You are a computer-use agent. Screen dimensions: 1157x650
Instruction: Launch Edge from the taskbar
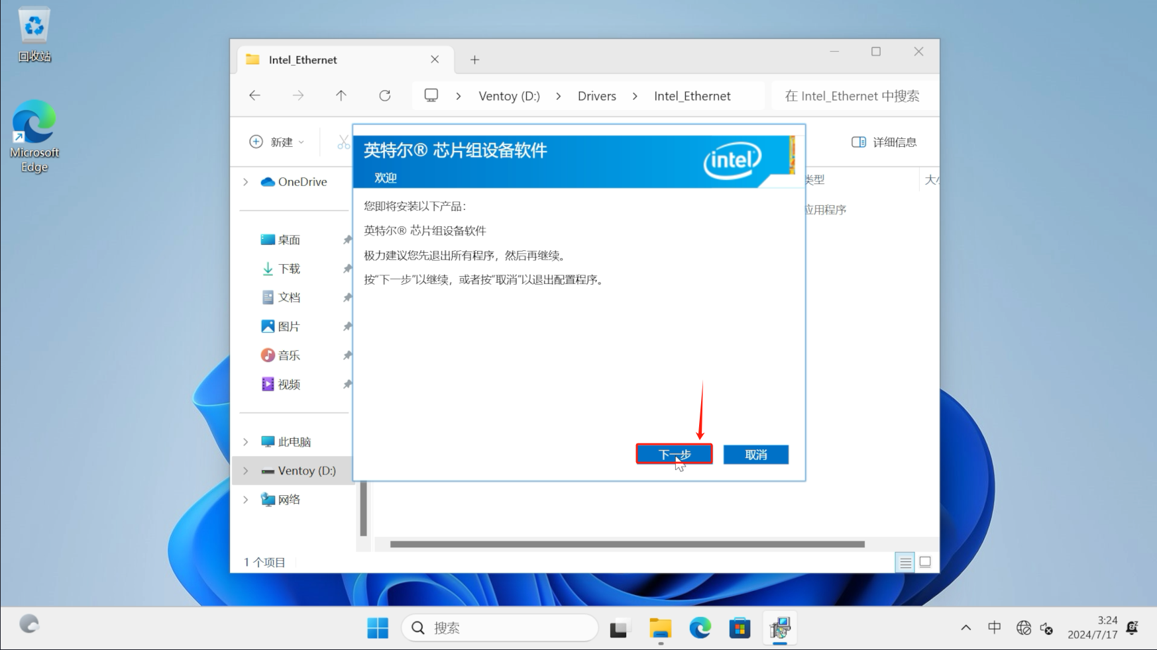pyautogui.click(x=700, y=628)
